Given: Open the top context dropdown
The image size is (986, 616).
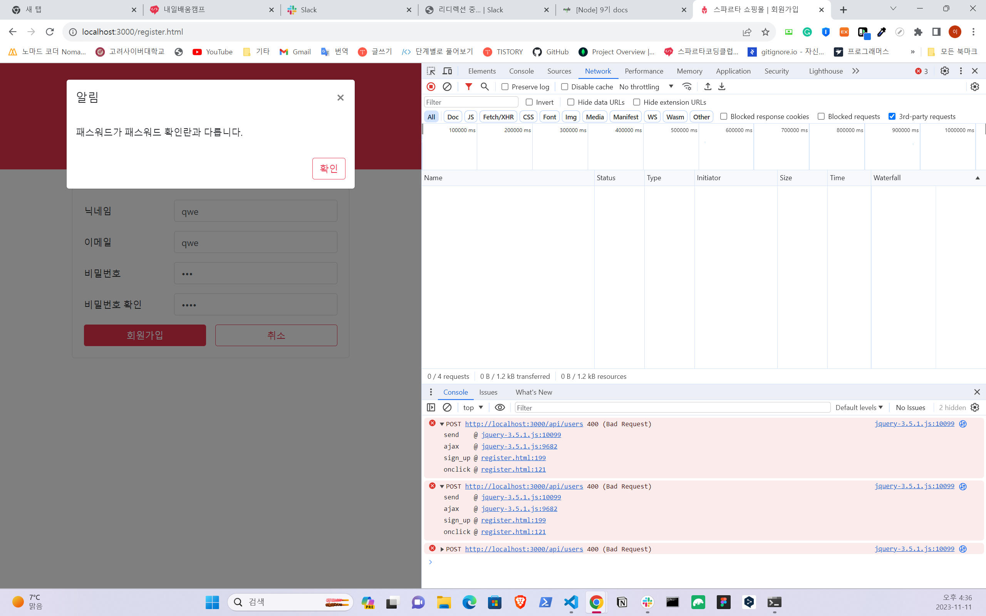Looking at the screenshot, I should click(473, 407).
